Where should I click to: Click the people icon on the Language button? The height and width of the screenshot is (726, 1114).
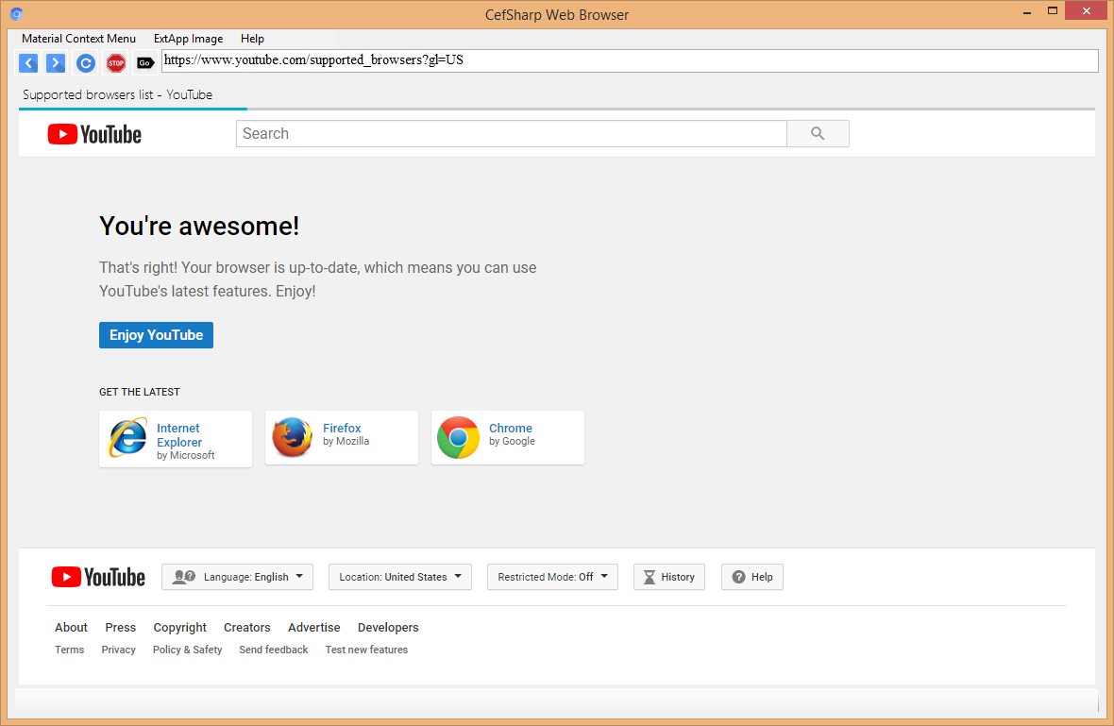(x=184, y=576)
